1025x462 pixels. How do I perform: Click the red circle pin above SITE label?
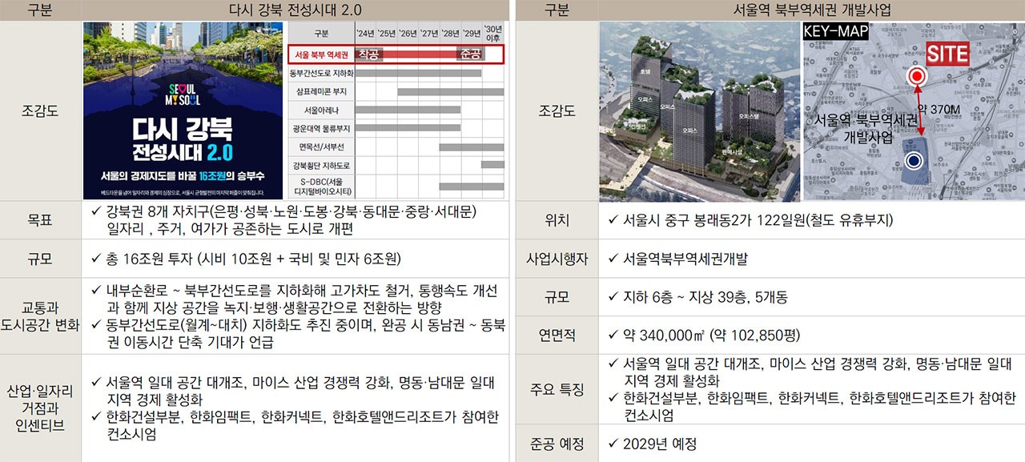(x=917, y=76)
